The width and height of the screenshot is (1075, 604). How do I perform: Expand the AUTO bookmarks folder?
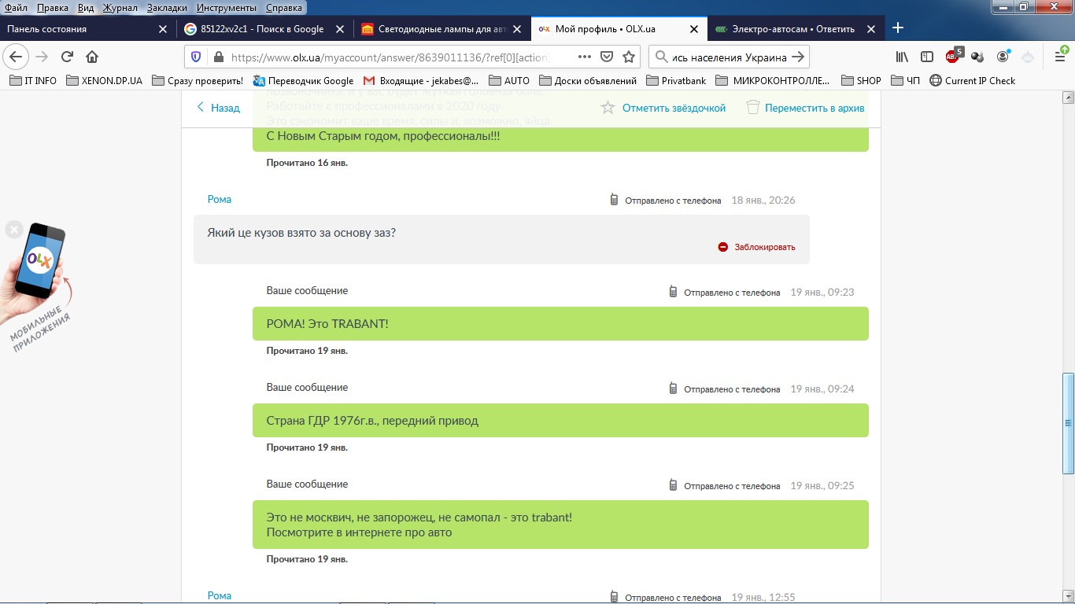pyautogui.click(x=508, y=80)
